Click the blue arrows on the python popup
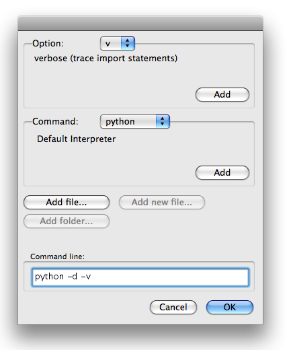Viewport: 291px width, 350px height. tap(163, 122)
